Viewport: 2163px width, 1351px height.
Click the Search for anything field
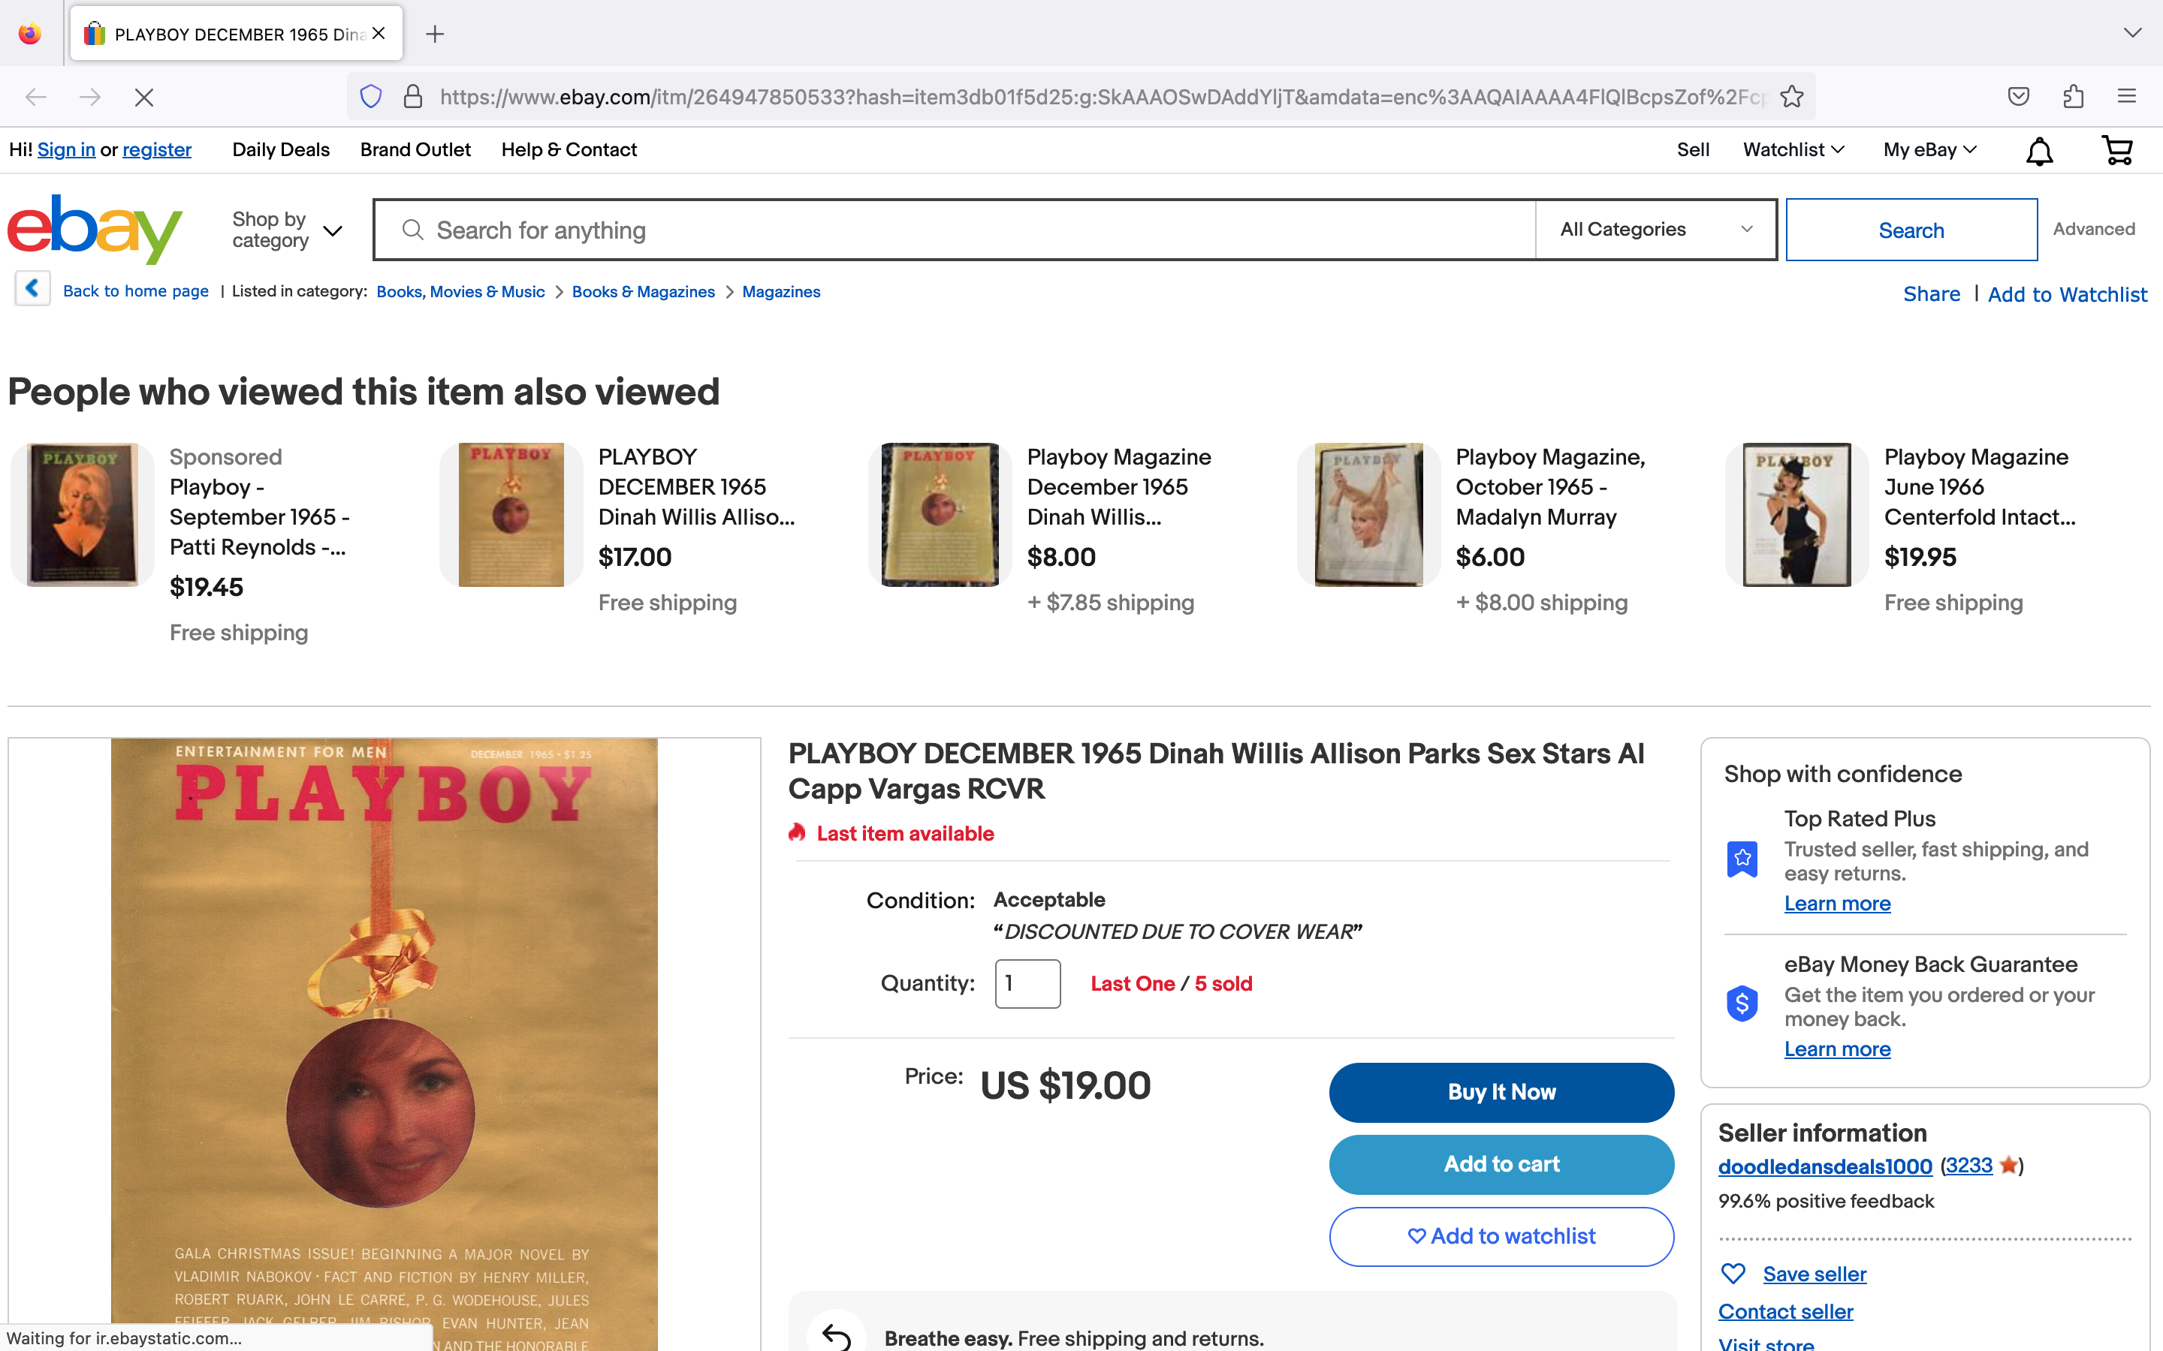tap(954, 230)
